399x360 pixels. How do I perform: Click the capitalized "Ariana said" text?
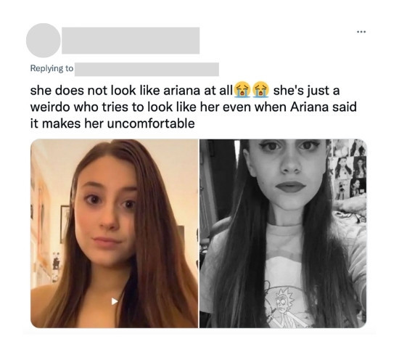pyautogui.click(x=324, y=107)
